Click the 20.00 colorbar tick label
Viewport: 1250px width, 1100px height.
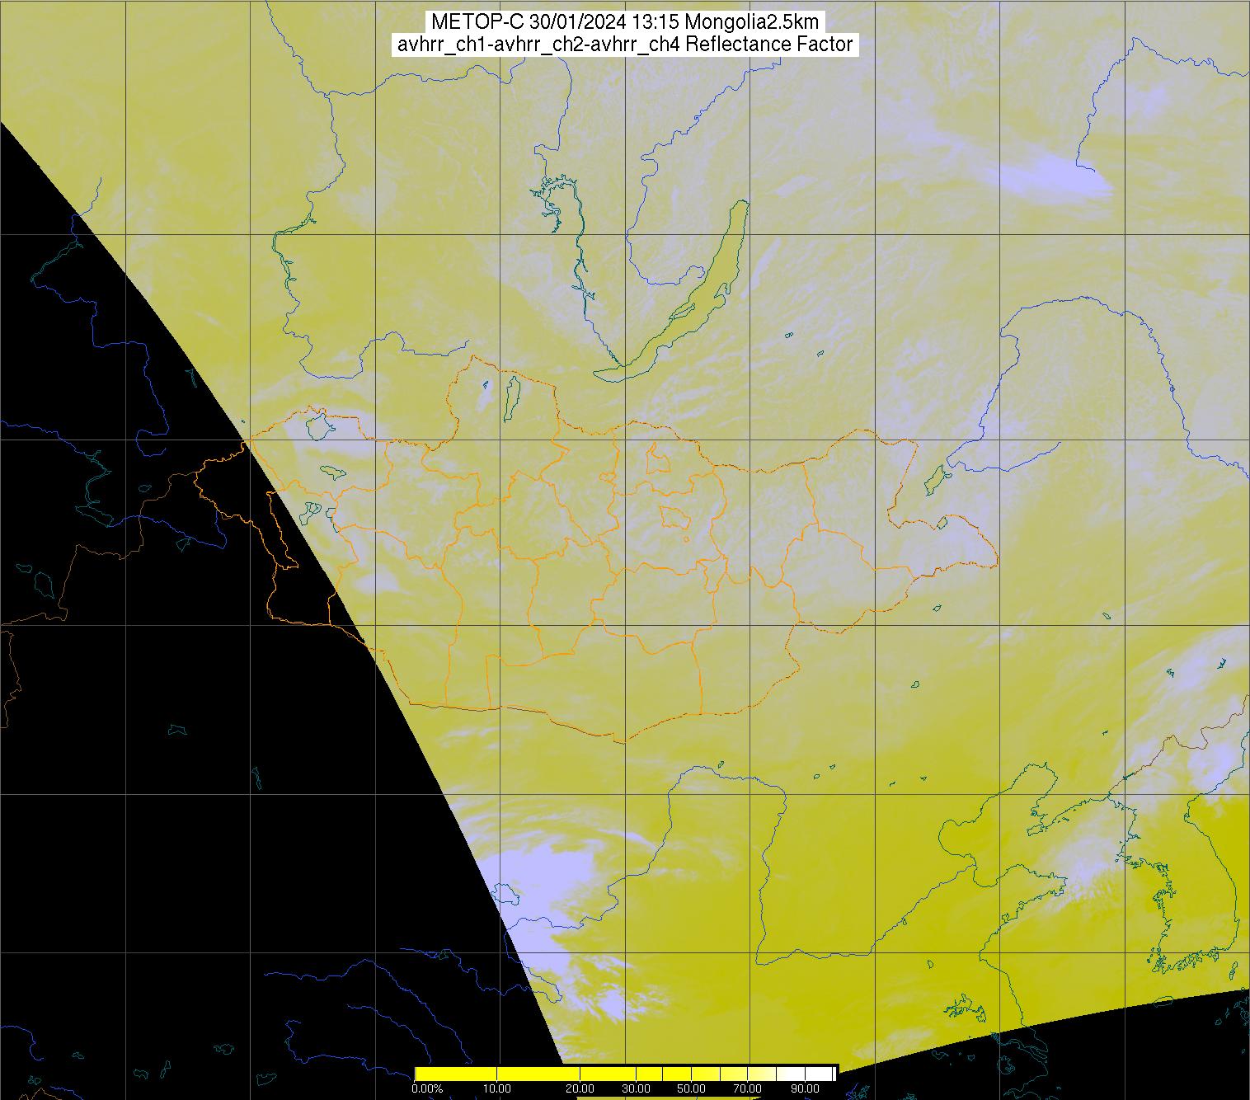tap(580, 1089)
